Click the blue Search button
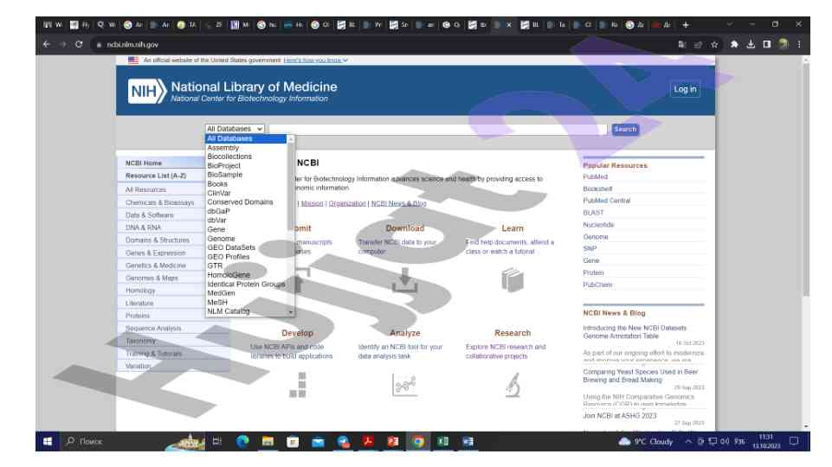 click(625, 130)
